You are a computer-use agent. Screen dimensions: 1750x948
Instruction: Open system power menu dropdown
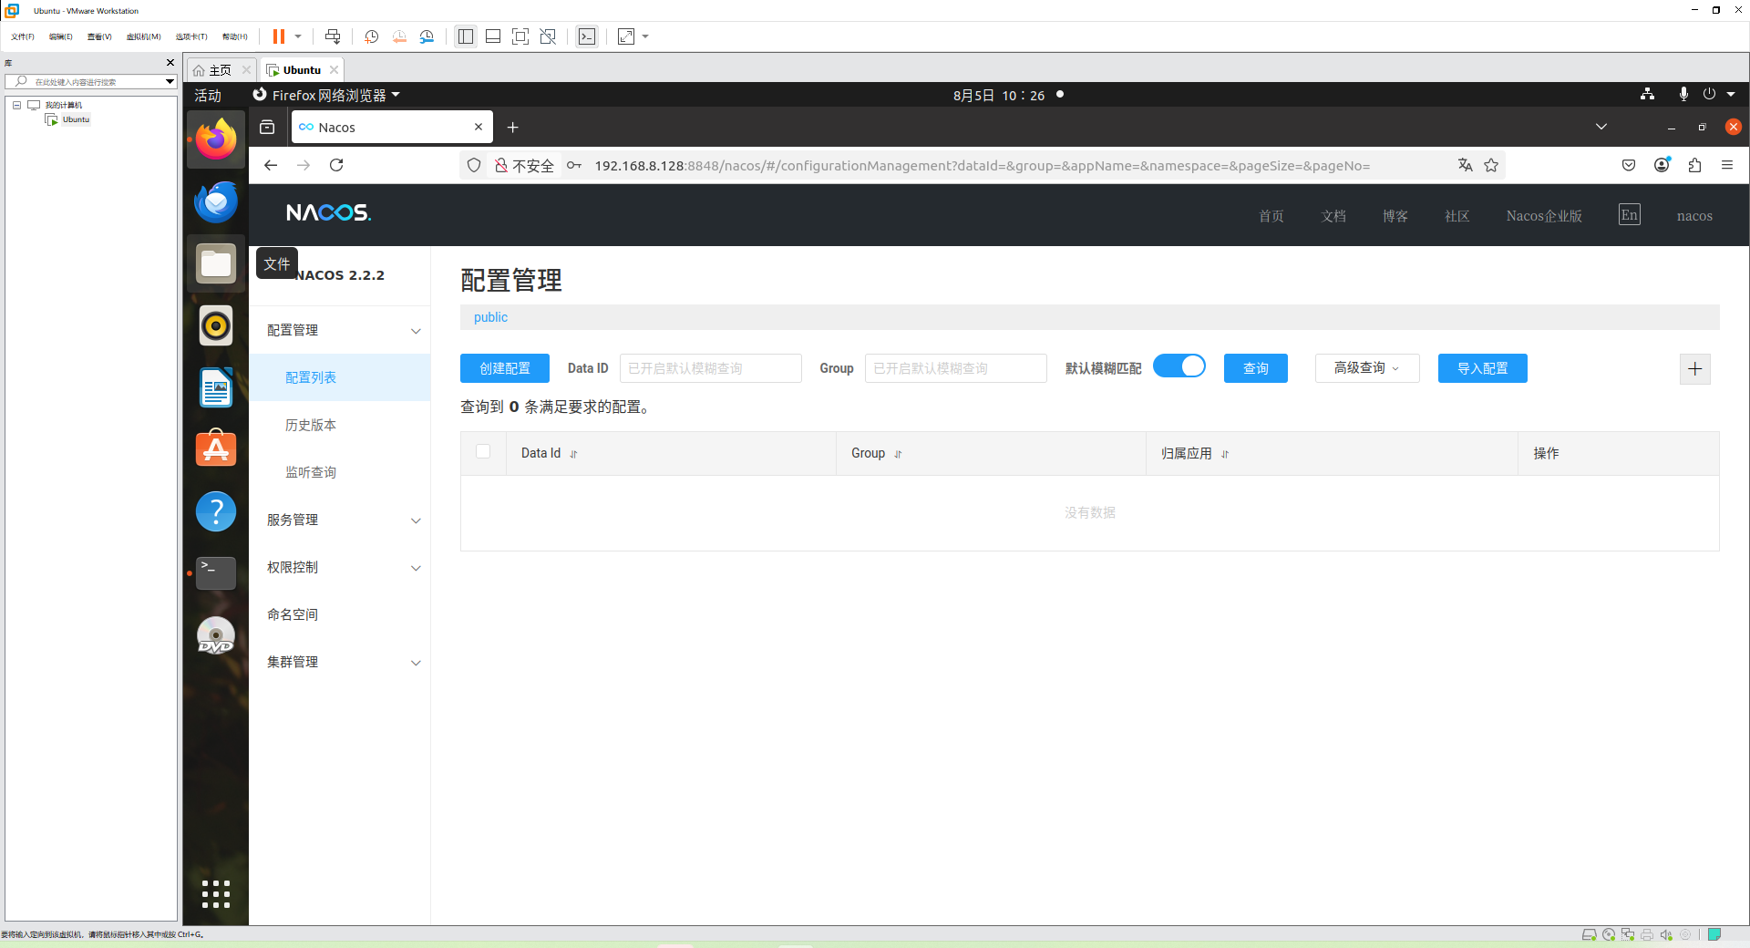1731,94
